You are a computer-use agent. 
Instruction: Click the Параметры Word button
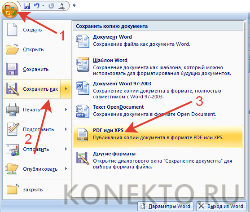tap(165, 206)
